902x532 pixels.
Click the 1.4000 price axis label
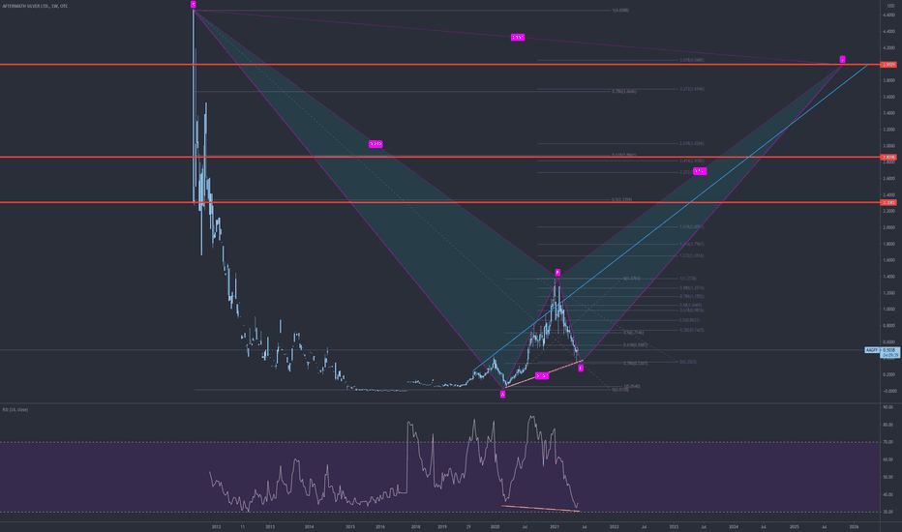pyautogui.click(x=888, y=277)
